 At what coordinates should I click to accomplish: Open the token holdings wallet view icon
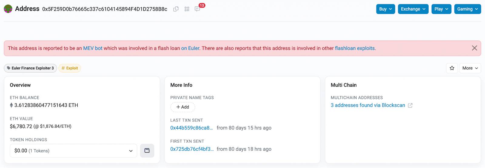tap(147, 151)
